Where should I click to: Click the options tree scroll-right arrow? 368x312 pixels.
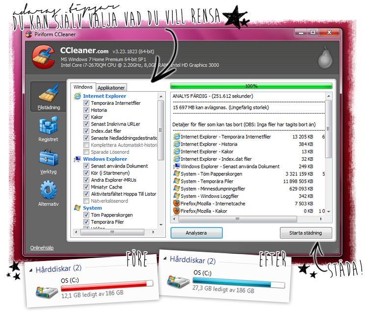(153, 232)
